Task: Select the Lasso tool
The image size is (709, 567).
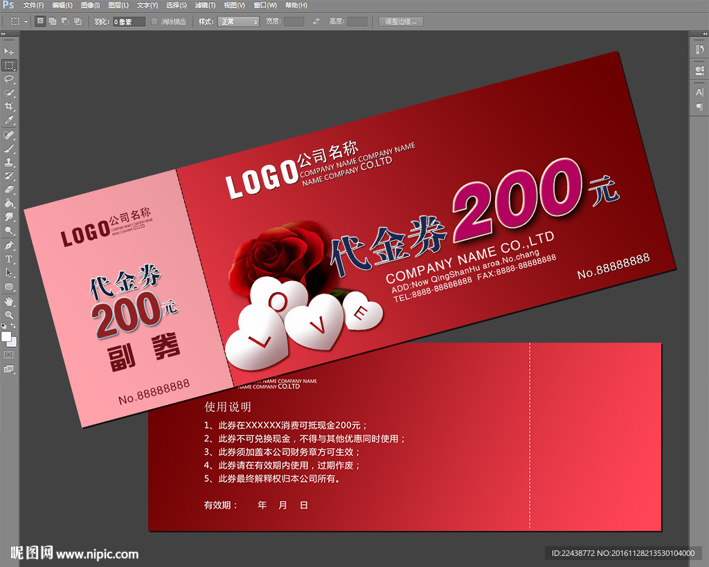Action: click(8, 79)
